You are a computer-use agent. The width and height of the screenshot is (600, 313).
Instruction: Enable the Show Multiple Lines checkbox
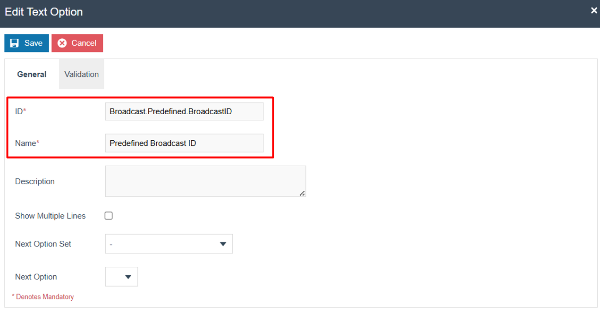pyautogui.click(x=108, y=215)
